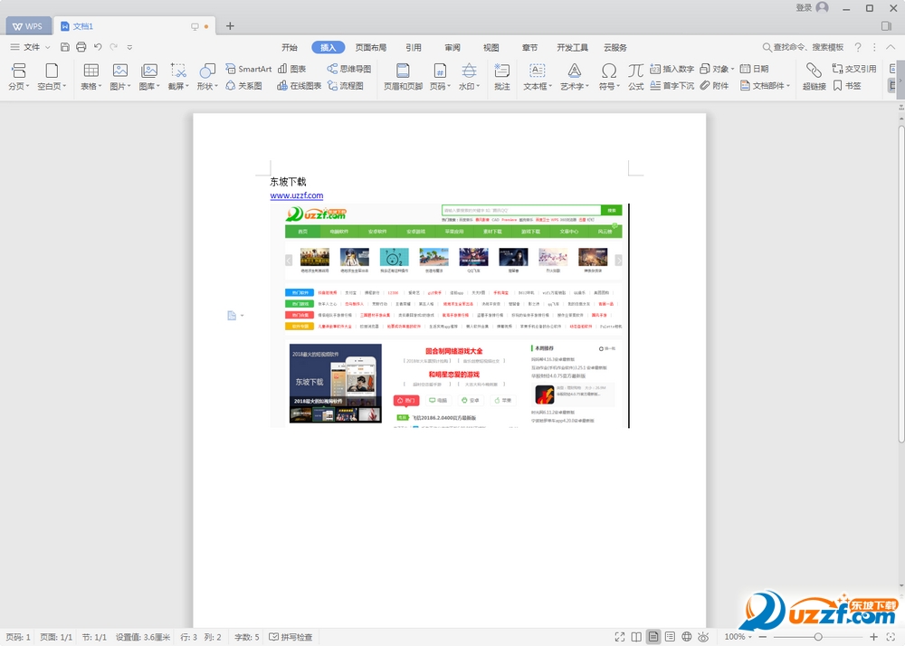Switch to the 页面布局 tab
This screenshot has width=905, height=646.
click(370, 47)
